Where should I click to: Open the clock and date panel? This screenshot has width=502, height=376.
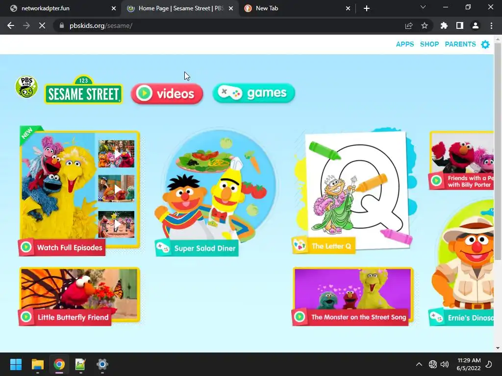(x=469, y=364)
